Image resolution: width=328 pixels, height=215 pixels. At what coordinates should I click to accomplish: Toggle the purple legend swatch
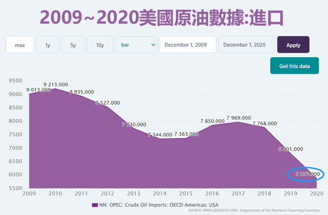pyautogui.click(x=94, y=205)
